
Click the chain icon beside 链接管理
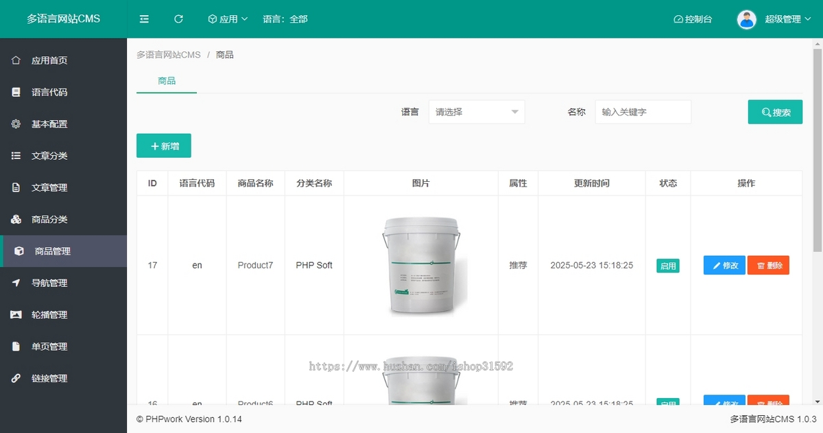pyautogui.click(x=16, y=378)
